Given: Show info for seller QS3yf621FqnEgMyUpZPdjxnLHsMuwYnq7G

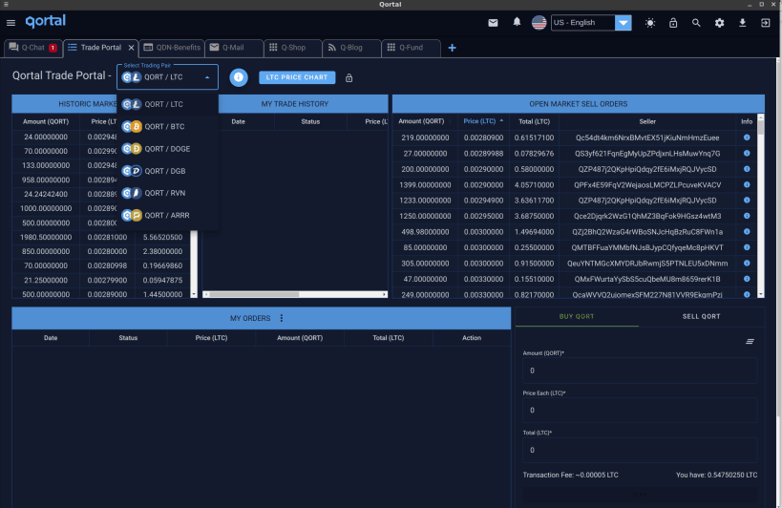Looking at the screenshot, I should pyautogui.click(x=747, y=153).
